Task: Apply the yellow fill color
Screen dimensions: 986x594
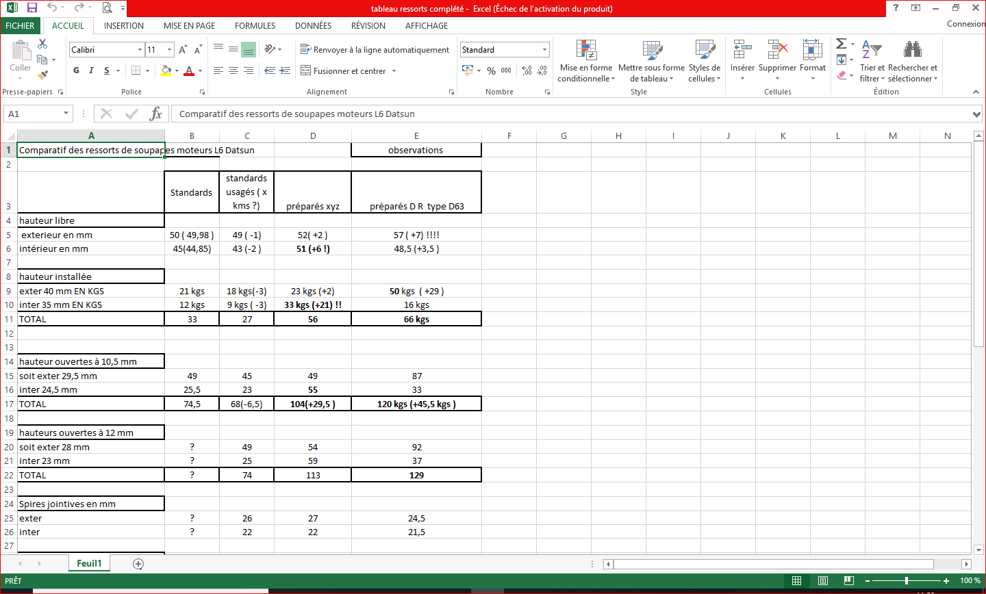Action: 166,70
